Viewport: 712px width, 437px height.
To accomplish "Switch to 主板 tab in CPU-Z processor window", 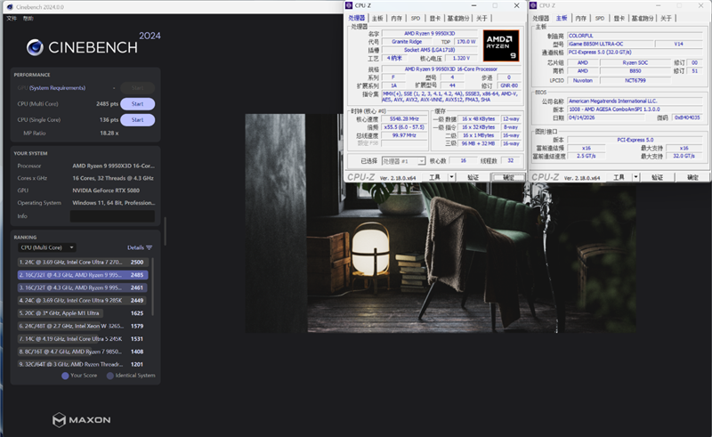I will click(x=377, y=18).
